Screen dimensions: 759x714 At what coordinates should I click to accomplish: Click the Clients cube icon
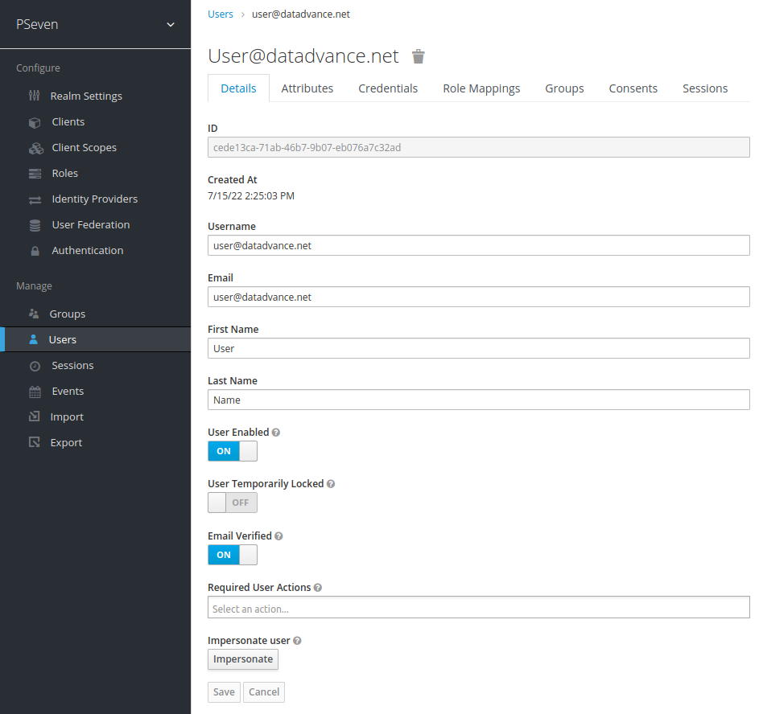(x=35, y=122)
